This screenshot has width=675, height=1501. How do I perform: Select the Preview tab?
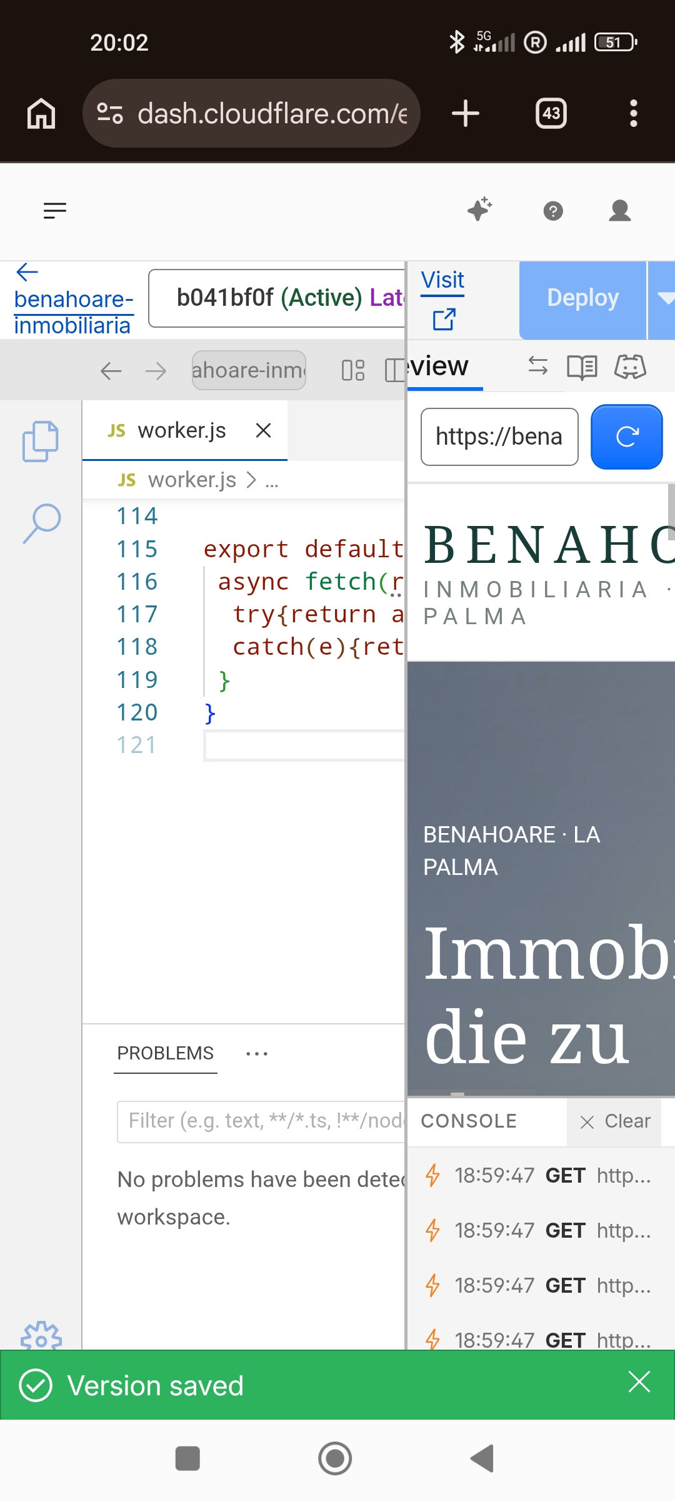point(444,366)
